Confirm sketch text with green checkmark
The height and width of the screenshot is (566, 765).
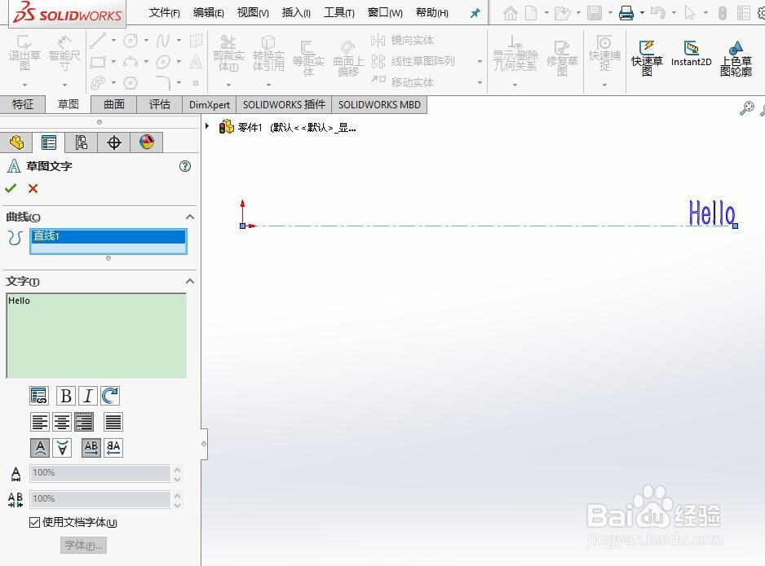[x=11, y=188]
